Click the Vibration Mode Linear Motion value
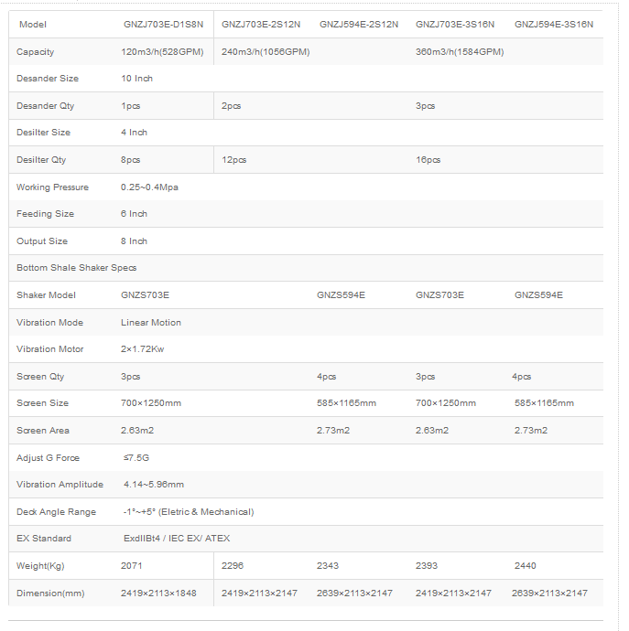 point(151,323)
